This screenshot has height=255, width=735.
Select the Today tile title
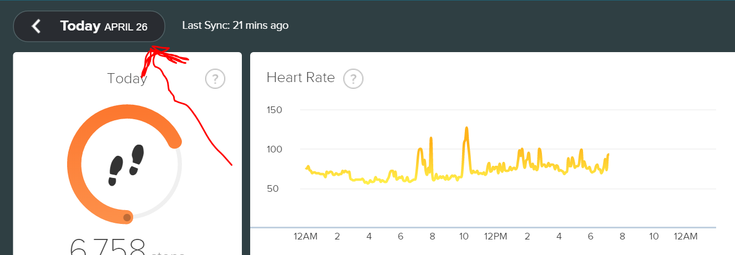(x=127, y=79)
